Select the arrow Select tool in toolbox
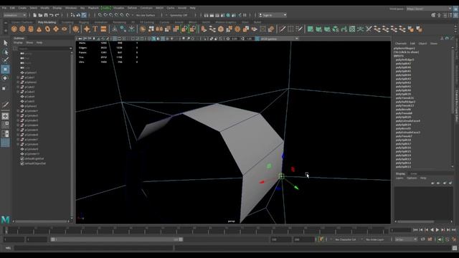 [5, 43]
